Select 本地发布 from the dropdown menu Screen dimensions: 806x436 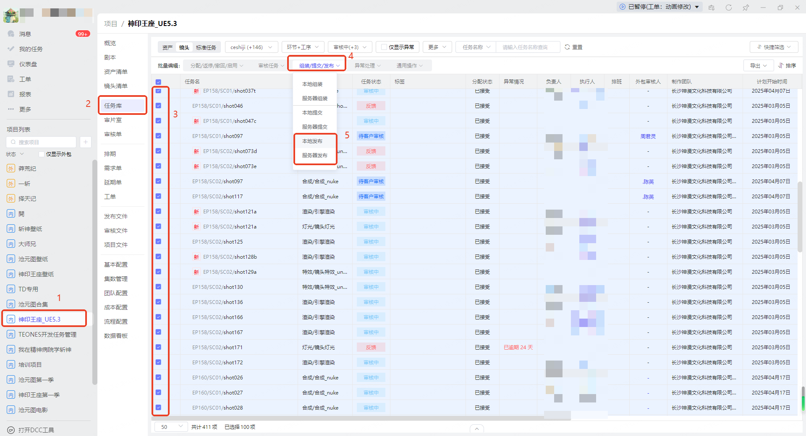(x=312, y=141)
